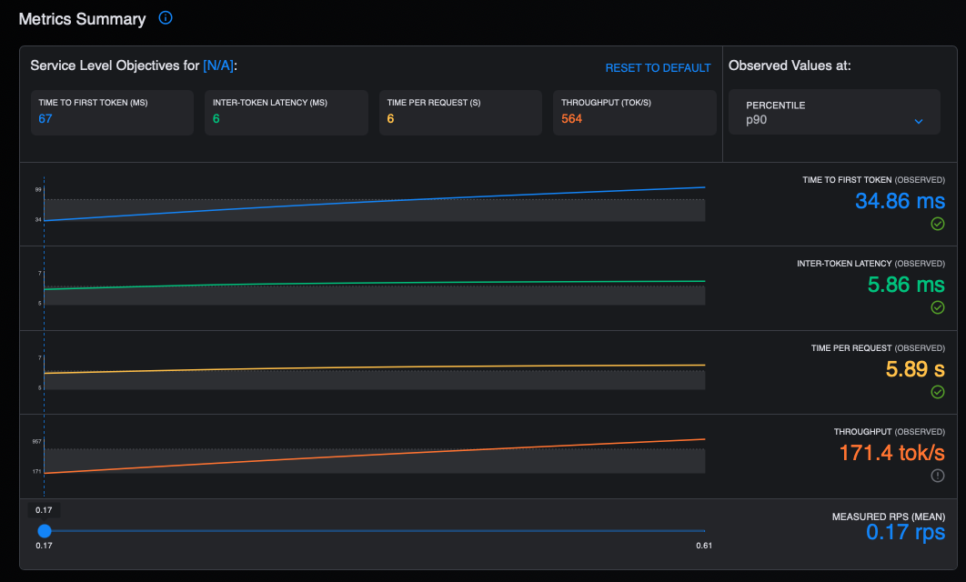Click Throughput gray warning status icon

click(938, 476)
